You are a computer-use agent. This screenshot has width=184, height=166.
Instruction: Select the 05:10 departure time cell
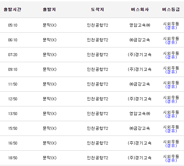click(13, 25)
